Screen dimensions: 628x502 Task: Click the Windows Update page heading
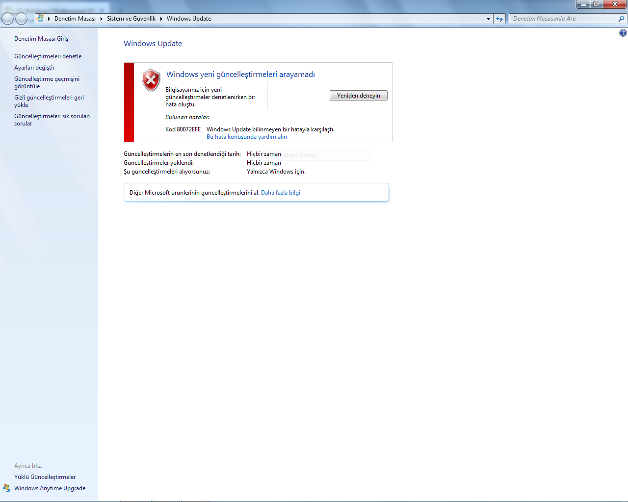point(153,44)
